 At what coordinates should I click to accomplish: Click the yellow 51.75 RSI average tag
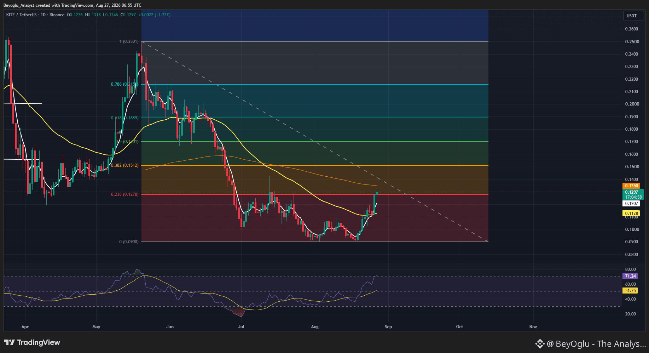(630, 291)
